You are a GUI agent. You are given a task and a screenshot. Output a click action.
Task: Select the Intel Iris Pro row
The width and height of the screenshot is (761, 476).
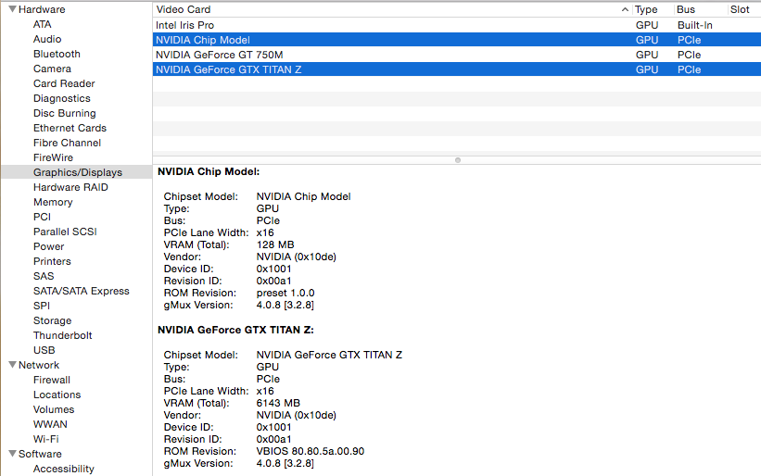click(457, 25)
